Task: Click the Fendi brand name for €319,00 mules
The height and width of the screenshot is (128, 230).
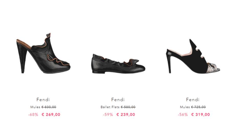Action: 193,100
